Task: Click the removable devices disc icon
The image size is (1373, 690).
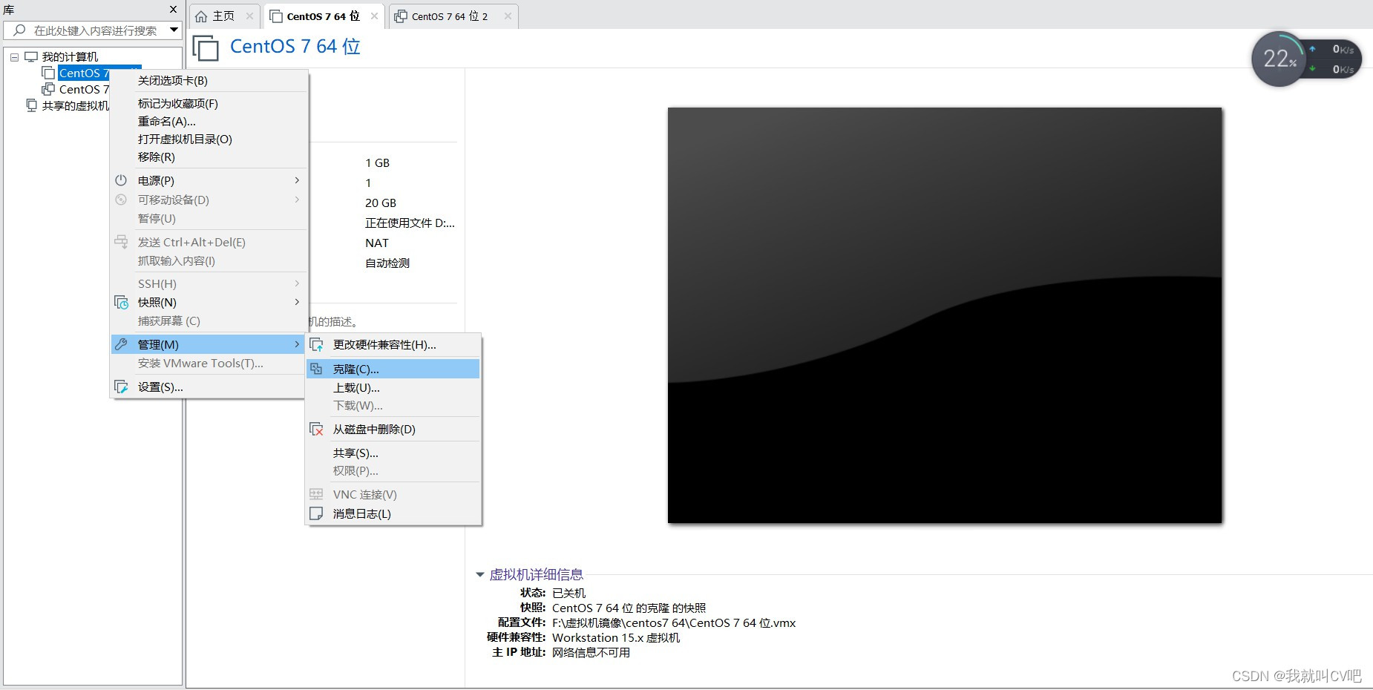Action: coord(121,200)
